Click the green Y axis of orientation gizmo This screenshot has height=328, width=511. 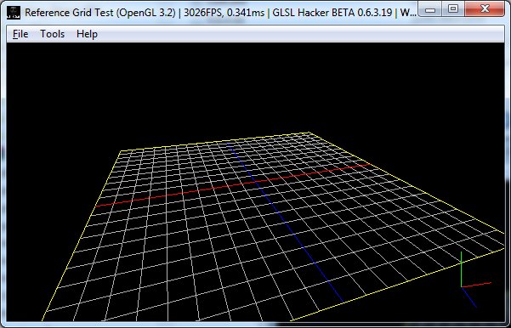pos(462,269)
